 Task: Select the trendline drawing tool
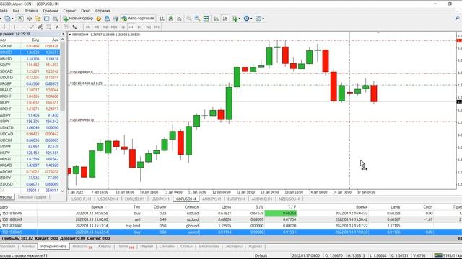pyautogui.click(x=31, y=27)
